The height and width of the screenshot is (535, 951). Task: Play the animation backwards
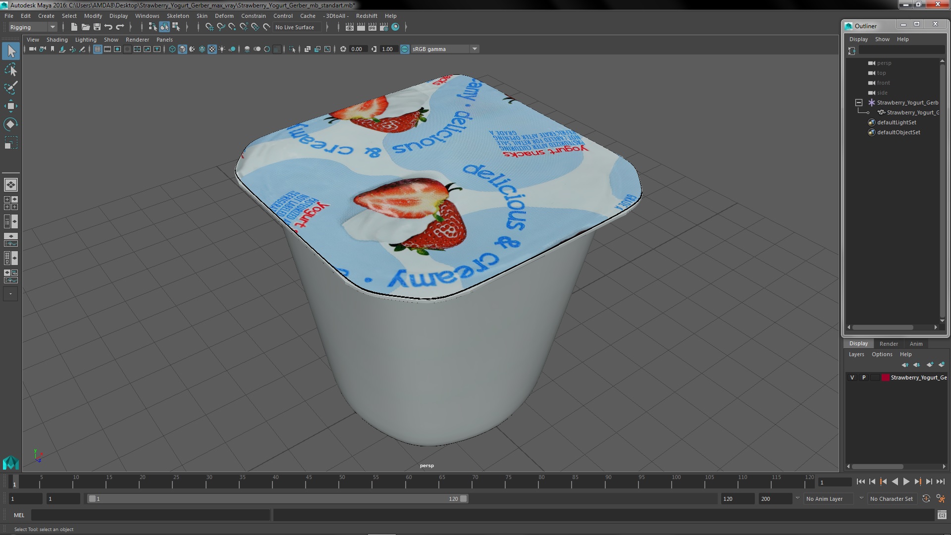(895, 481)
